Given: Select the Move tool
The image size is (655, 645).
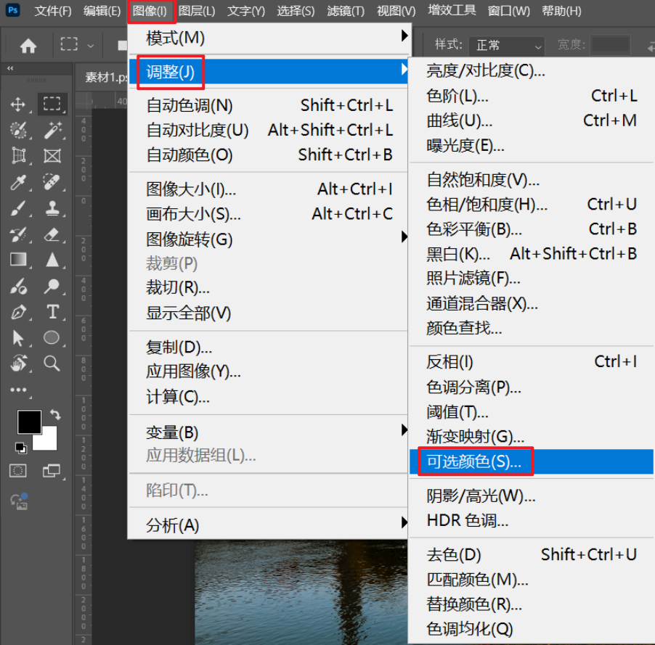Looking at the screenshot, I should [18, 104].
